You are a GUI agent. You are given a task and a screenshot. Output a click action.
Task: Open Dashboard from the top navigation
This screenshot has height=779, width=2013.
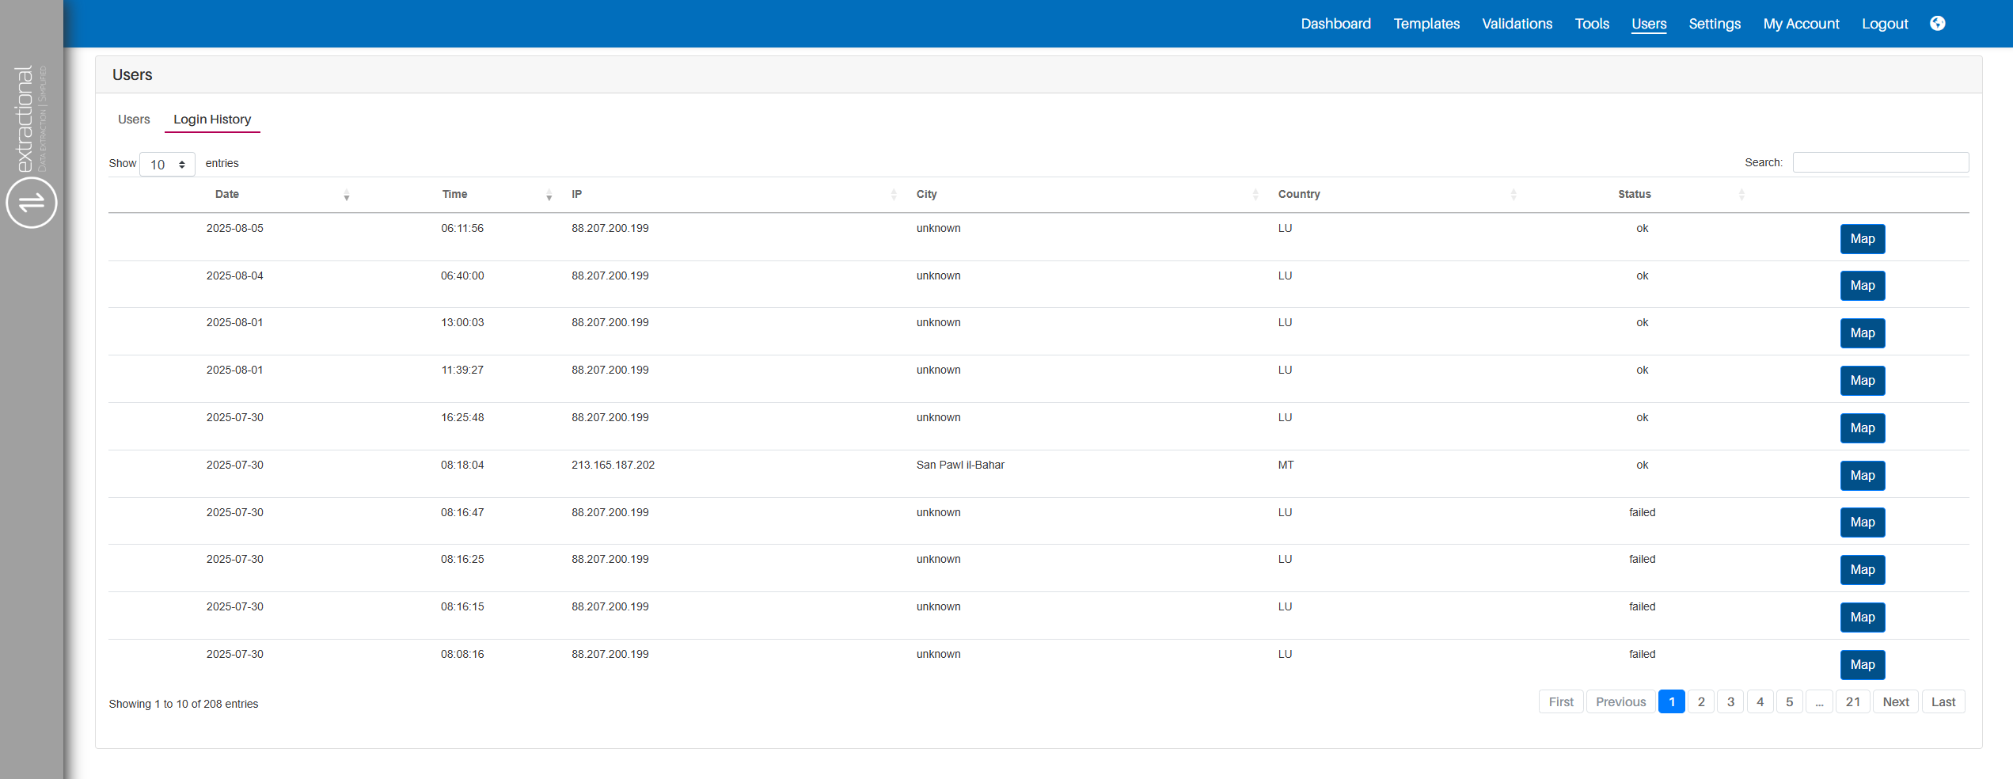[x=1335, y=24]
